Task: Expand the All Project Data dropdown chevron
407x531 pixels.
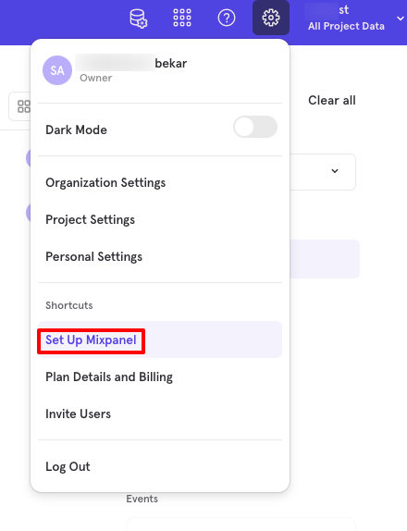Action: tap(400, 19)
